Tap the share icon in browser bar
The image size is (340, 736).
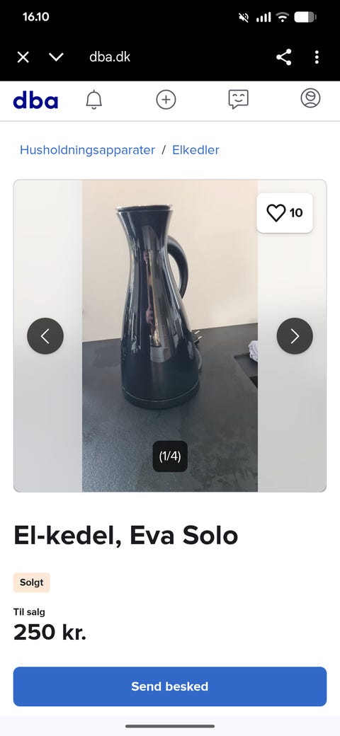click(283, 57)
